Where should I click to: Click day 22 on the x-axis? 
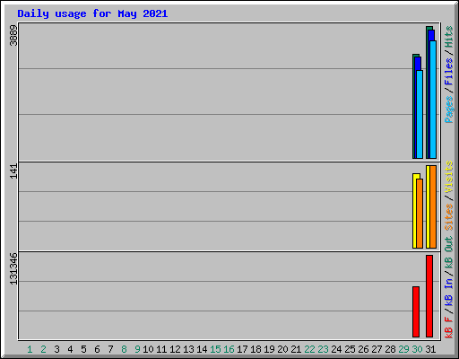(309, 349)
